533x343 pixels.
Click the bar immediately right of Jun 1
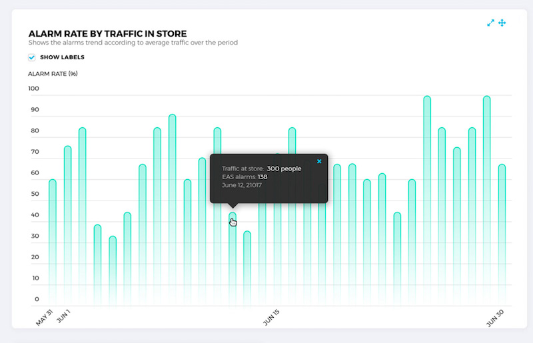click(83, 213)
